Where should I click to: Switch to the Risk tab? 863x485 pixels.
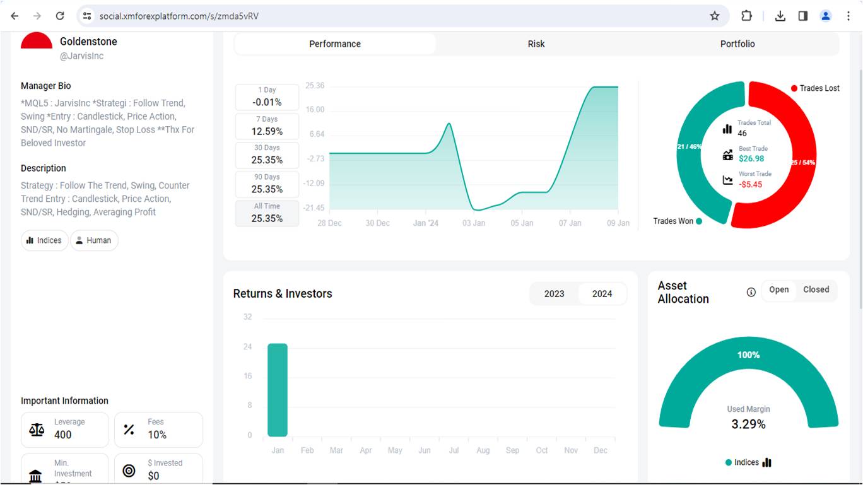[536, 44]
